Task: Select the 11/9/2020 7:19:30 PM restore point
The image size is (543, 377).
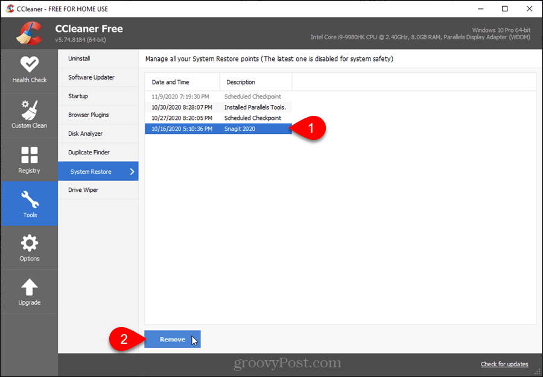Action: (x=218, y=97)
